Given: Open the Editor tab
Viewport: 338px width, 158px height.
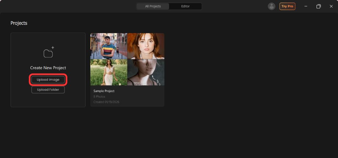Looking at the screenshot, I should 185,6.
